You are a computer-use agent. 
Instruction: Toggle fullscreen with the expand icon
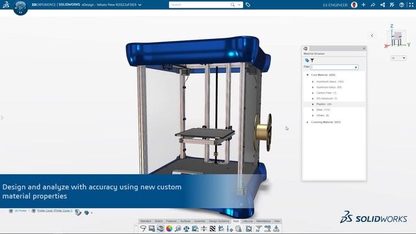(x=411, y=5)
